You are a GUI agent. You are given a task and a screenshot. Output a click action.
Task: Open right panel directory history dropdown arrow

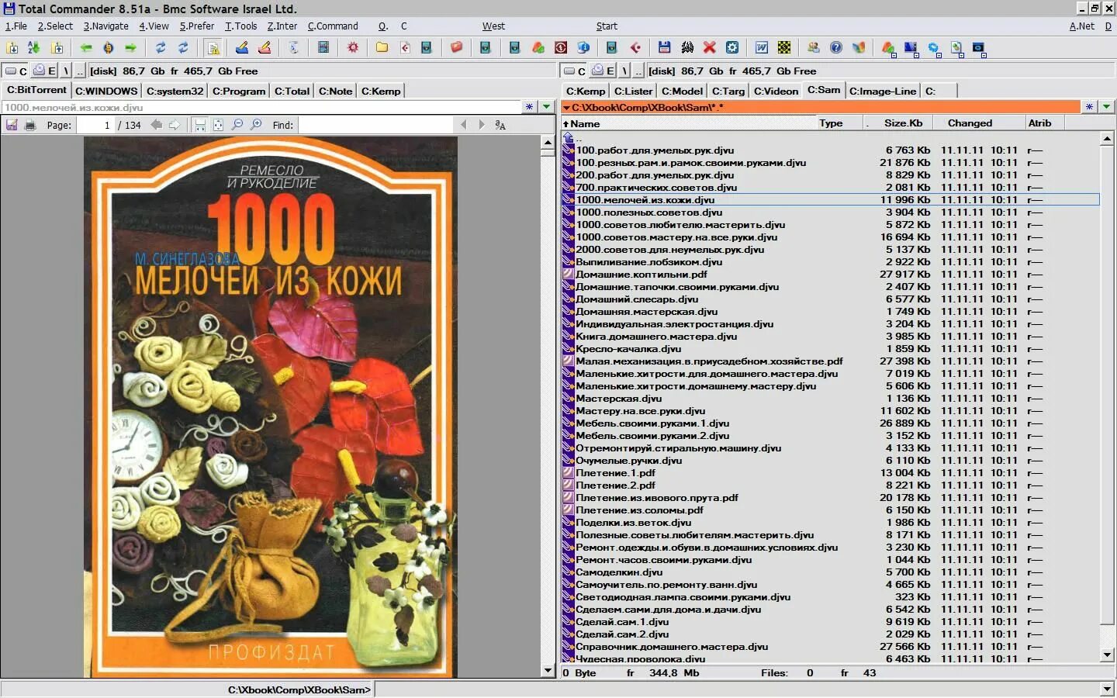click(x=1107, y=107)
